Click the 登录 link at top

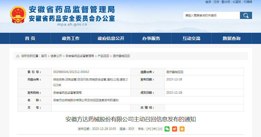tap(208, 2)
